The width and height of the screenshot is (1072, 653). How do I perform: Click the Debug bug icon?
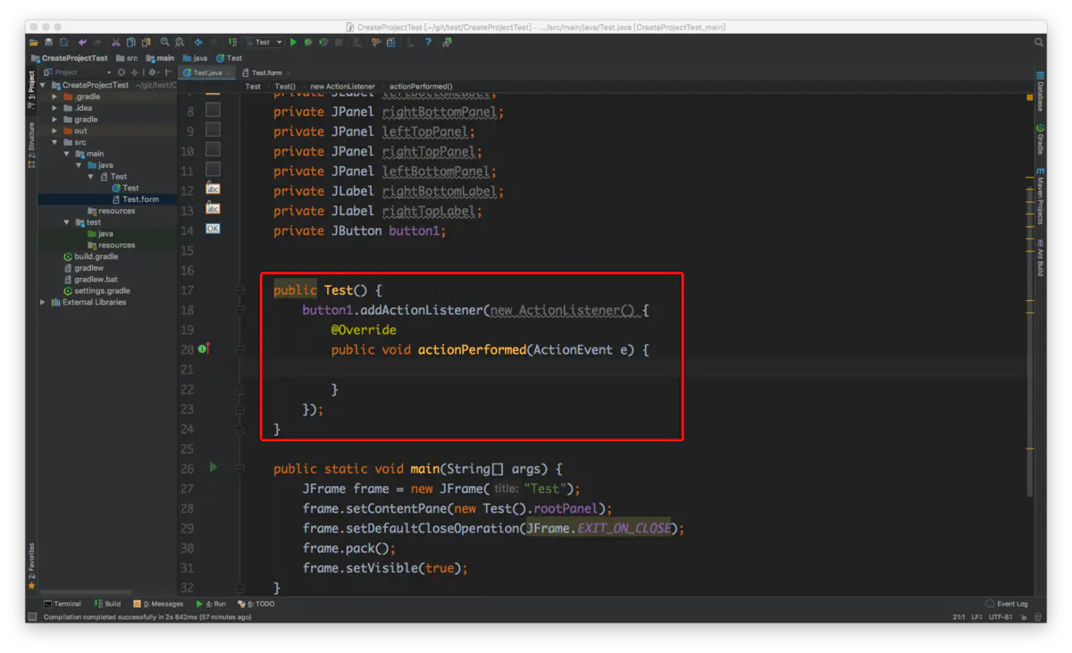[308, 42]
